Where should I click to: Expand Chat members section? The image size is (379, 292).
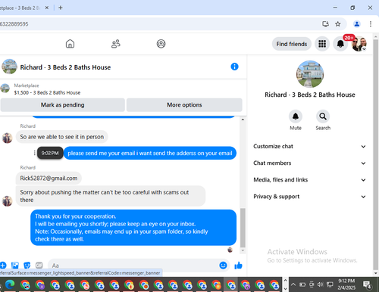pos(309,163)
